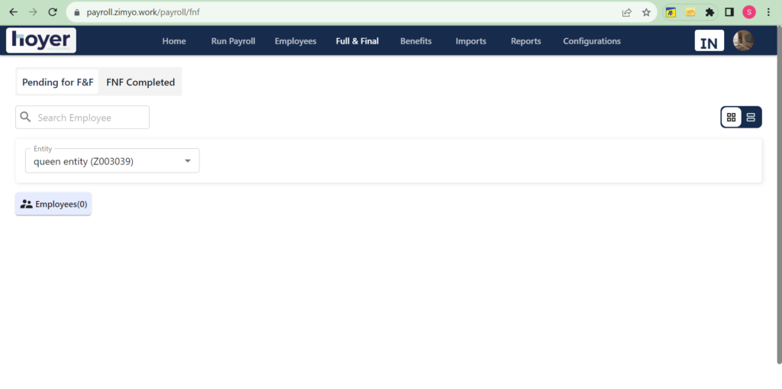Open Benefits menu

416,41
